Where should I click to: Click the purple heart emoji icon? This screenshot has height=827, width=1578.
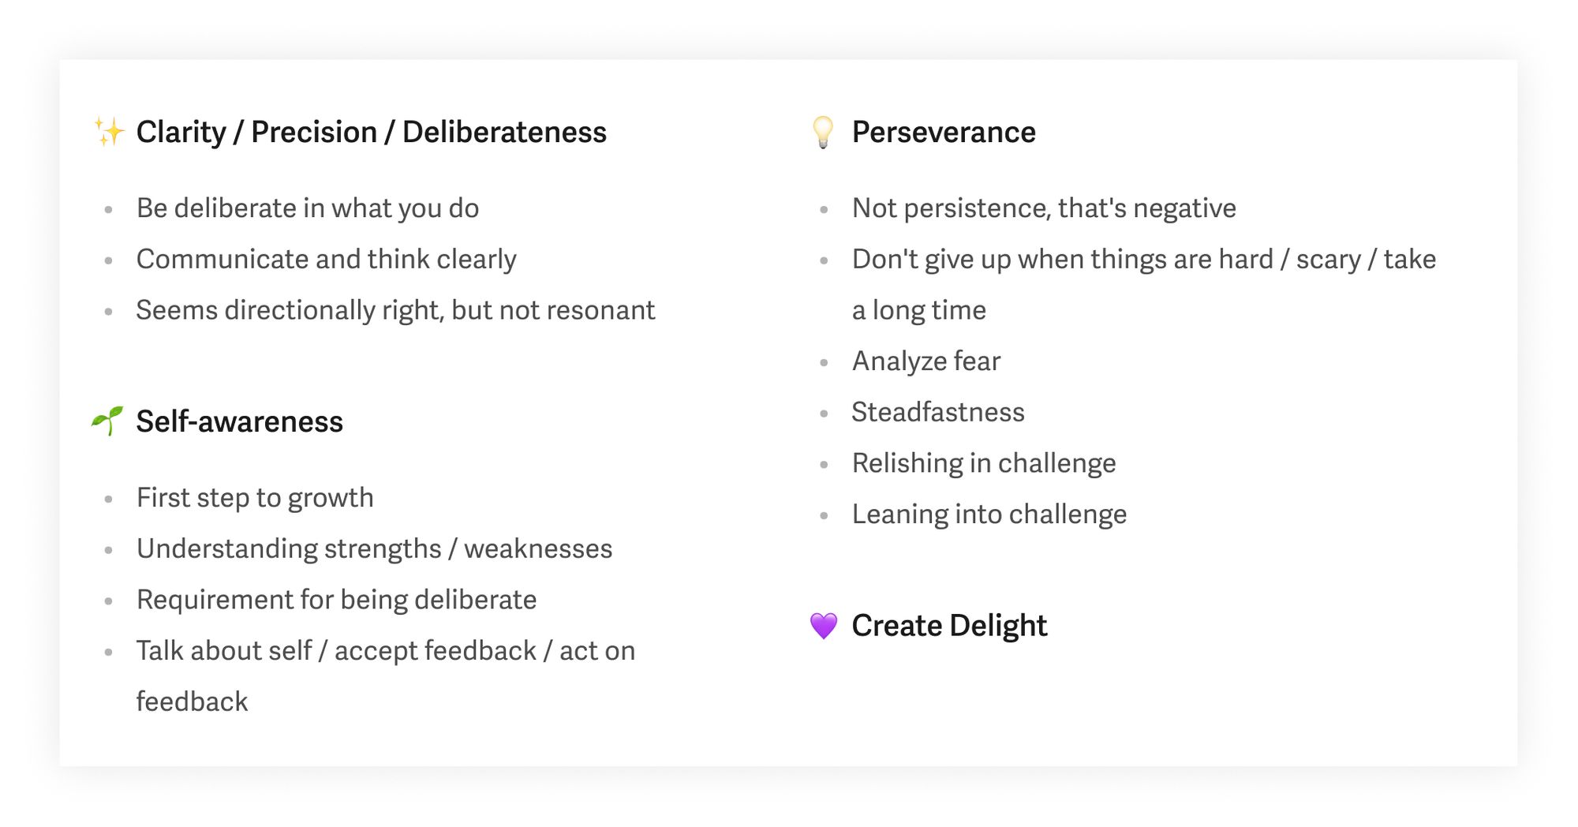point(823,626)
